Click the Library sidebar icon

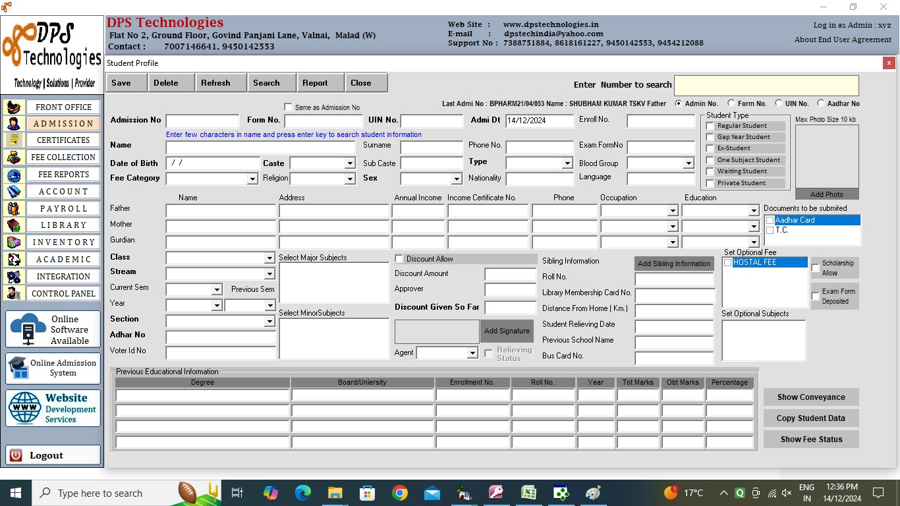click(14, 225)
